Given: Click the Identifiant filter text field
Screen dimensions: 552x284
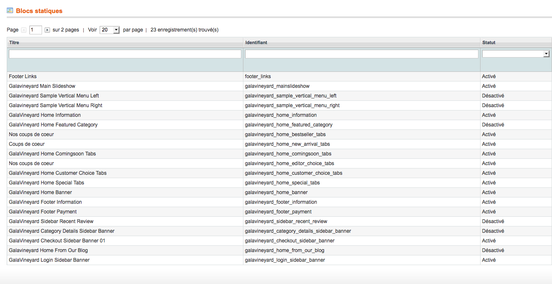Looking at the screenshot, I should [362, 54].
